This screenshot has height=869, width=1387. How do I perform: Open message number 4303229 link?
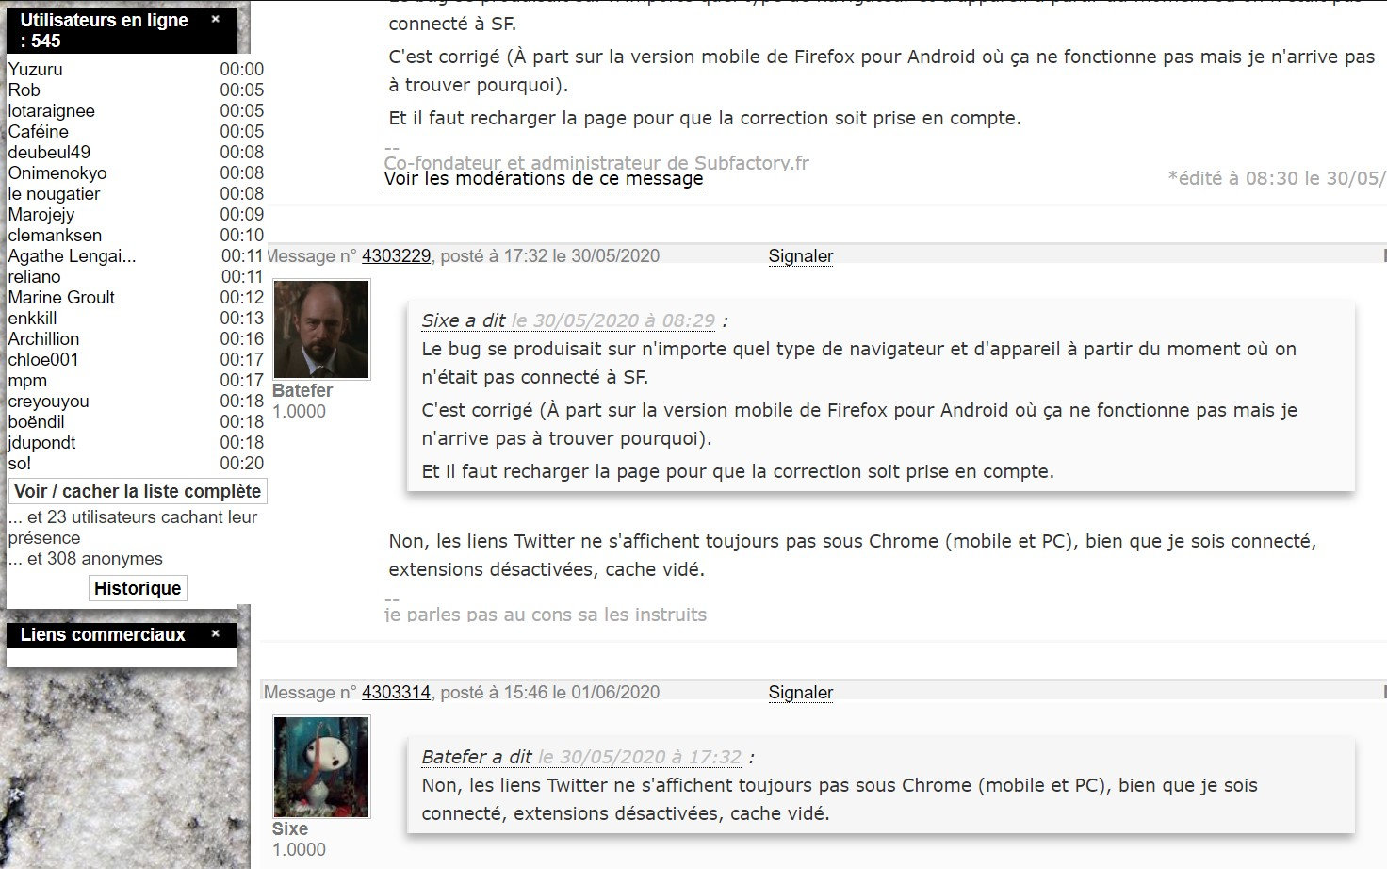[396, 255]
